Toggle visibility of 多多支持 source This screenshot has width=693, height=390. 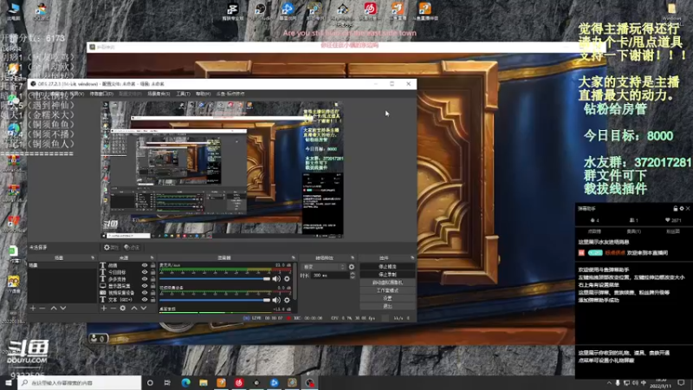click(x=145, y=279)
